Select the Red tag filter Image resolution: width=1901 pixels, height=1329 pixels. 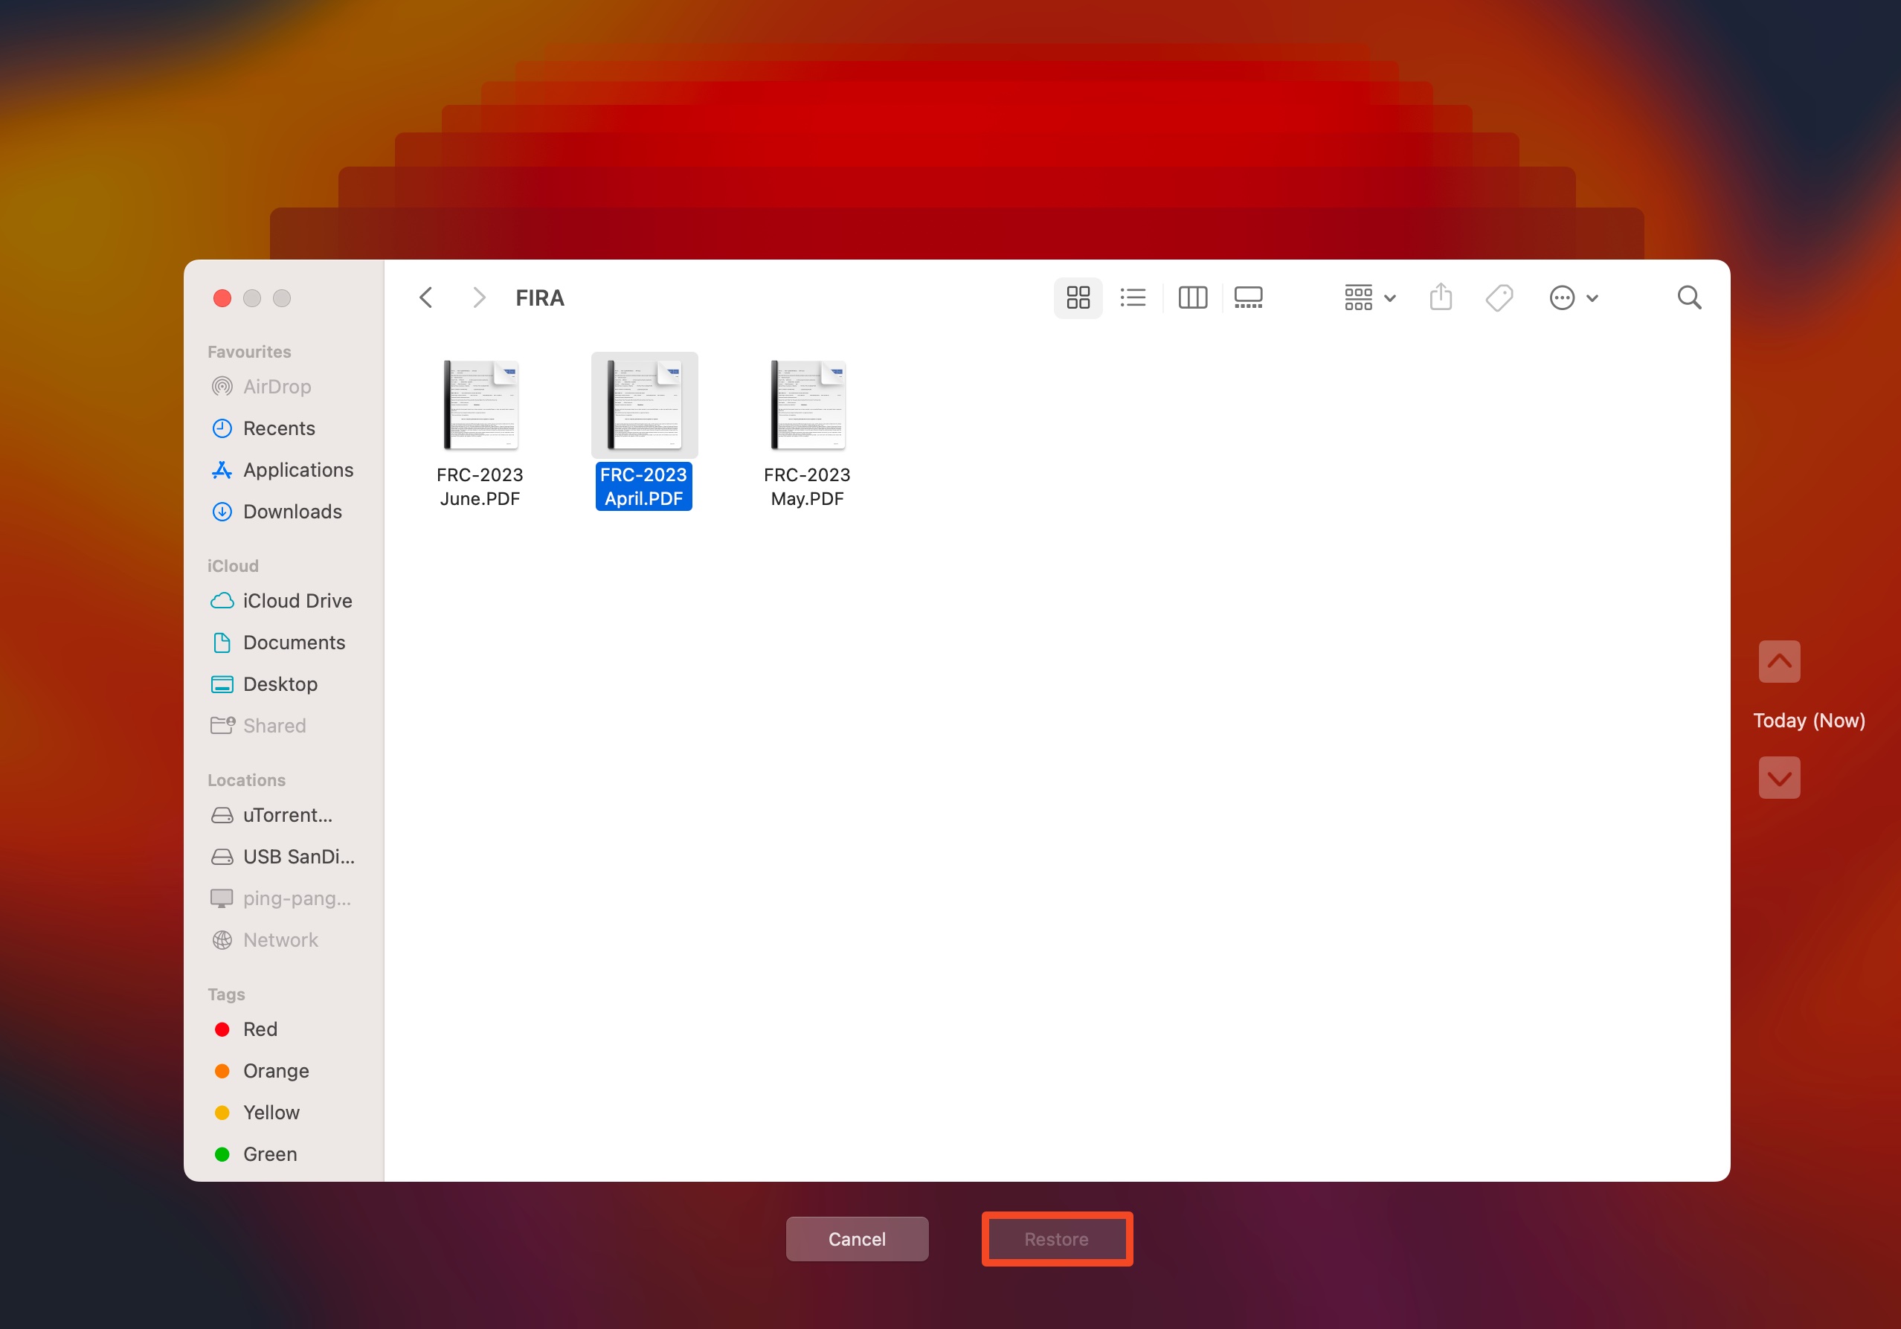click(263, 1027)
